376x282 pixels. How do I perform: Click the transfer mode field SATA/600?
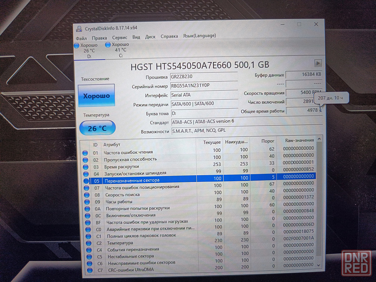pos(204,104)
